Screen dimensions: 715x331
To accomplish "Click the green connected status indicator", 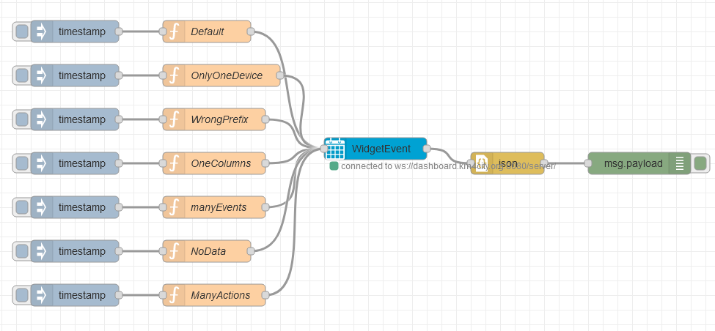I will [334, 166].
